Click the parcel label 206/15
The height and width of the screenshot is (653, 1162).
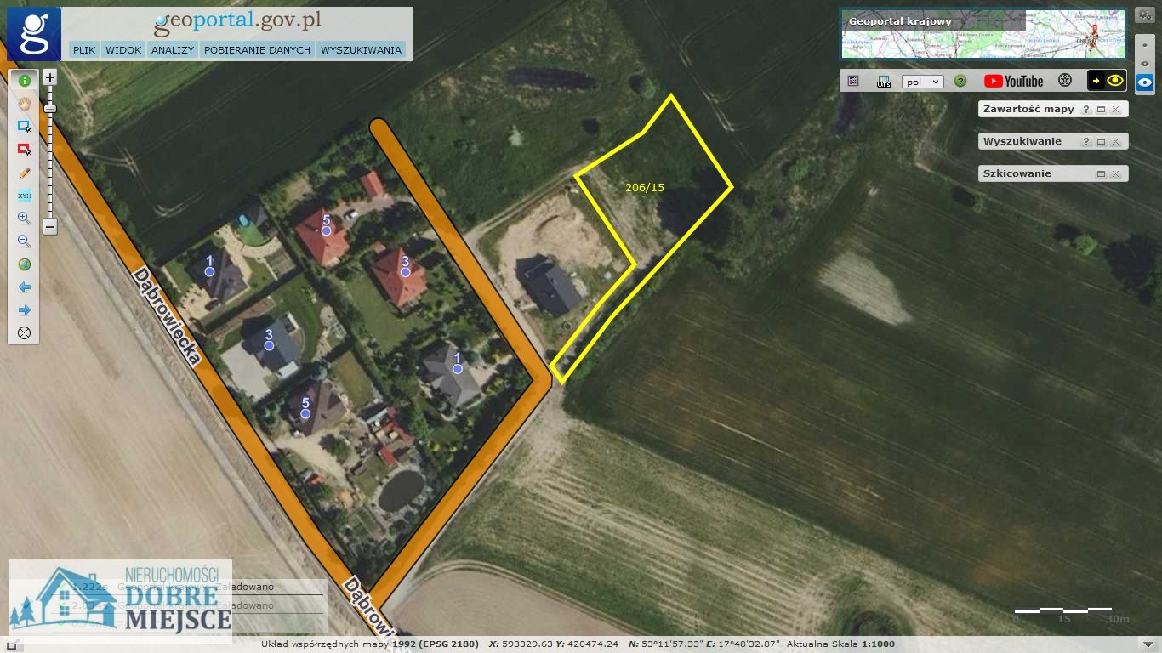pyautogui.click(x=644, y=188)
